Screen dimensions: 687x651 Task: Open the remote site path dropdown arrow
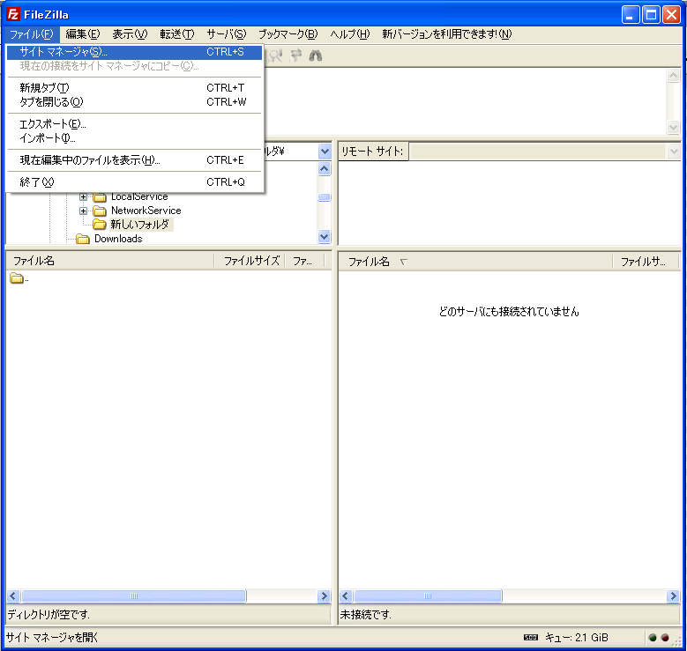[674, 152]
